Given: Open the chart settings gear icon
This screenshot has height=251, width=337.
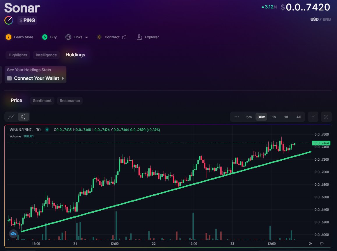Looking at the screenshot, I should point(322,244).
